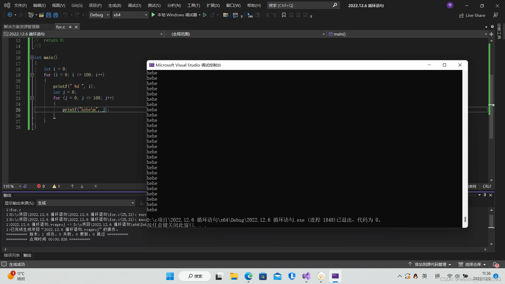Open the 生成(B) menu
Viewport: 505px width, 284px height.
coord(115,5)
